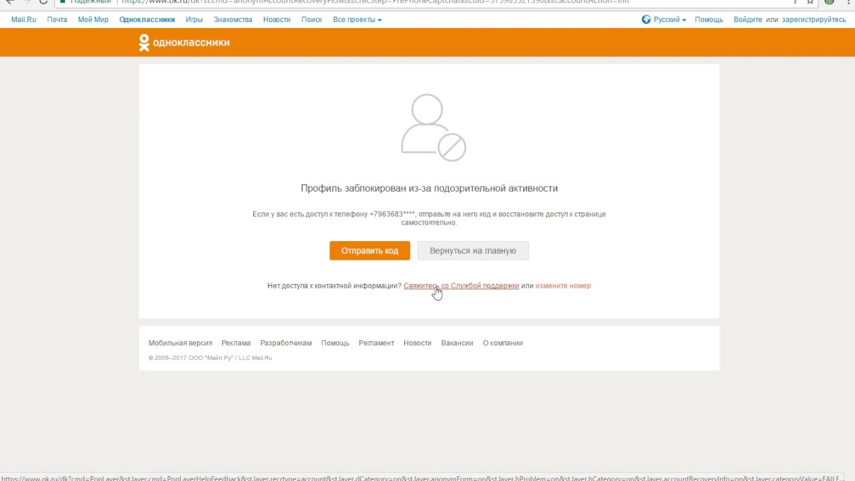Screen dimensions: 855x481
Task: Click the Войдите login link
Action: coord(747,19)
